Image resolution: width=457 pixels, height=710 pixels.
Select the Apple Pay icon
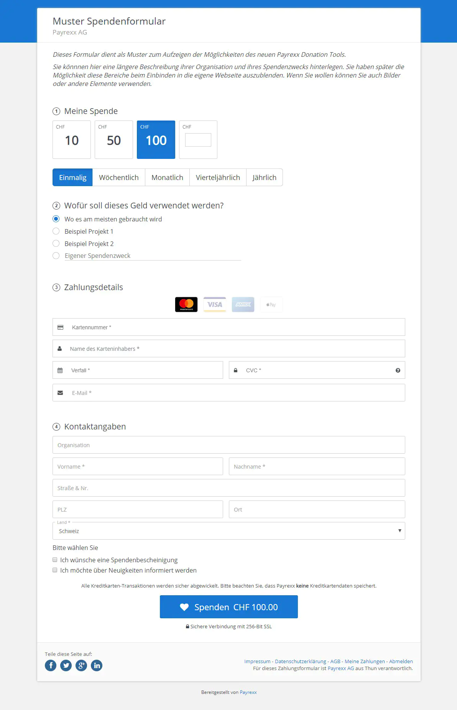coord(271,304)
